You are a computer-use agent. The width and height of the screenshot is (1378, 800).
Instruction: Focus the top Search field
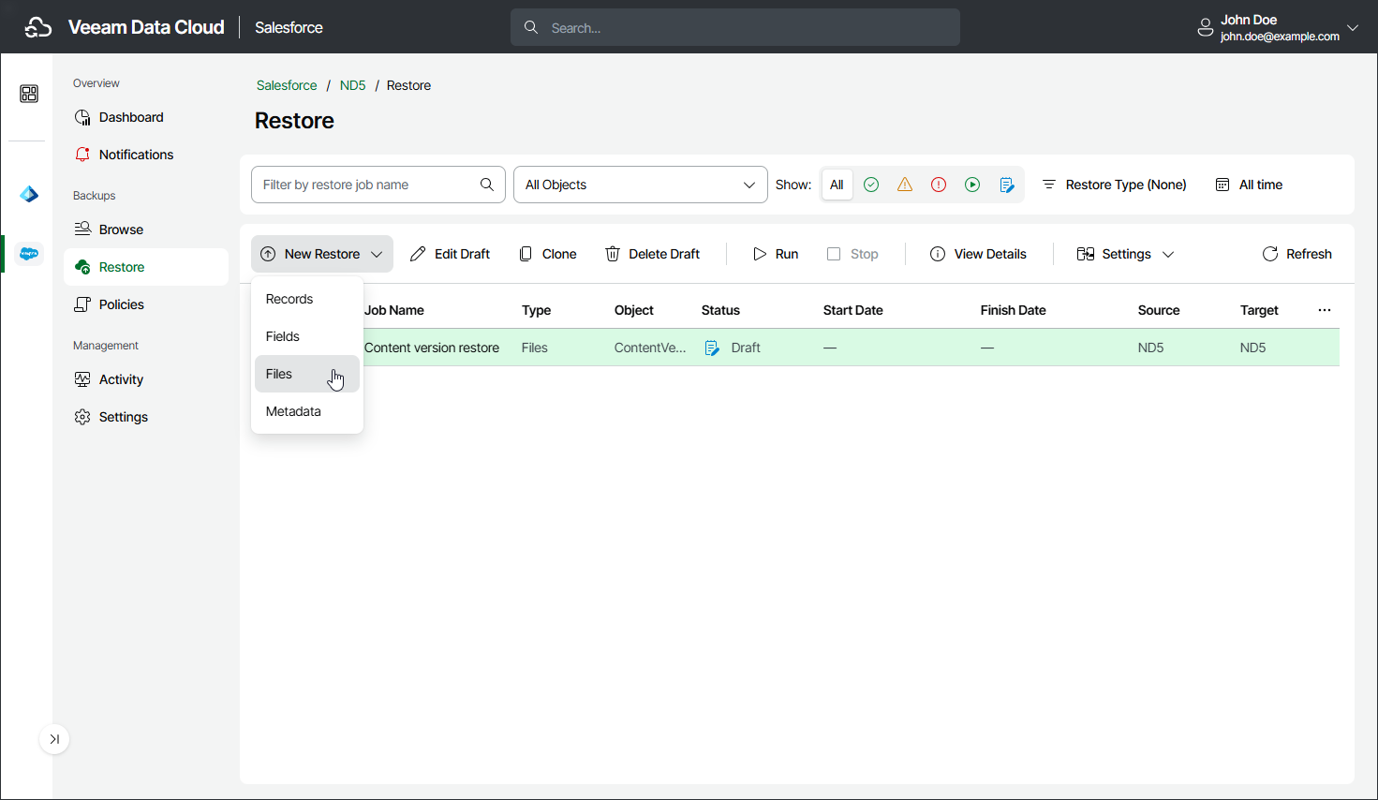pyautogui.click(x=735, y=27)
